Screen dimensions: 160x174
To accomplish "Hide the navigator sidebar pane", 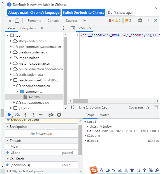I will pos(73,28).
